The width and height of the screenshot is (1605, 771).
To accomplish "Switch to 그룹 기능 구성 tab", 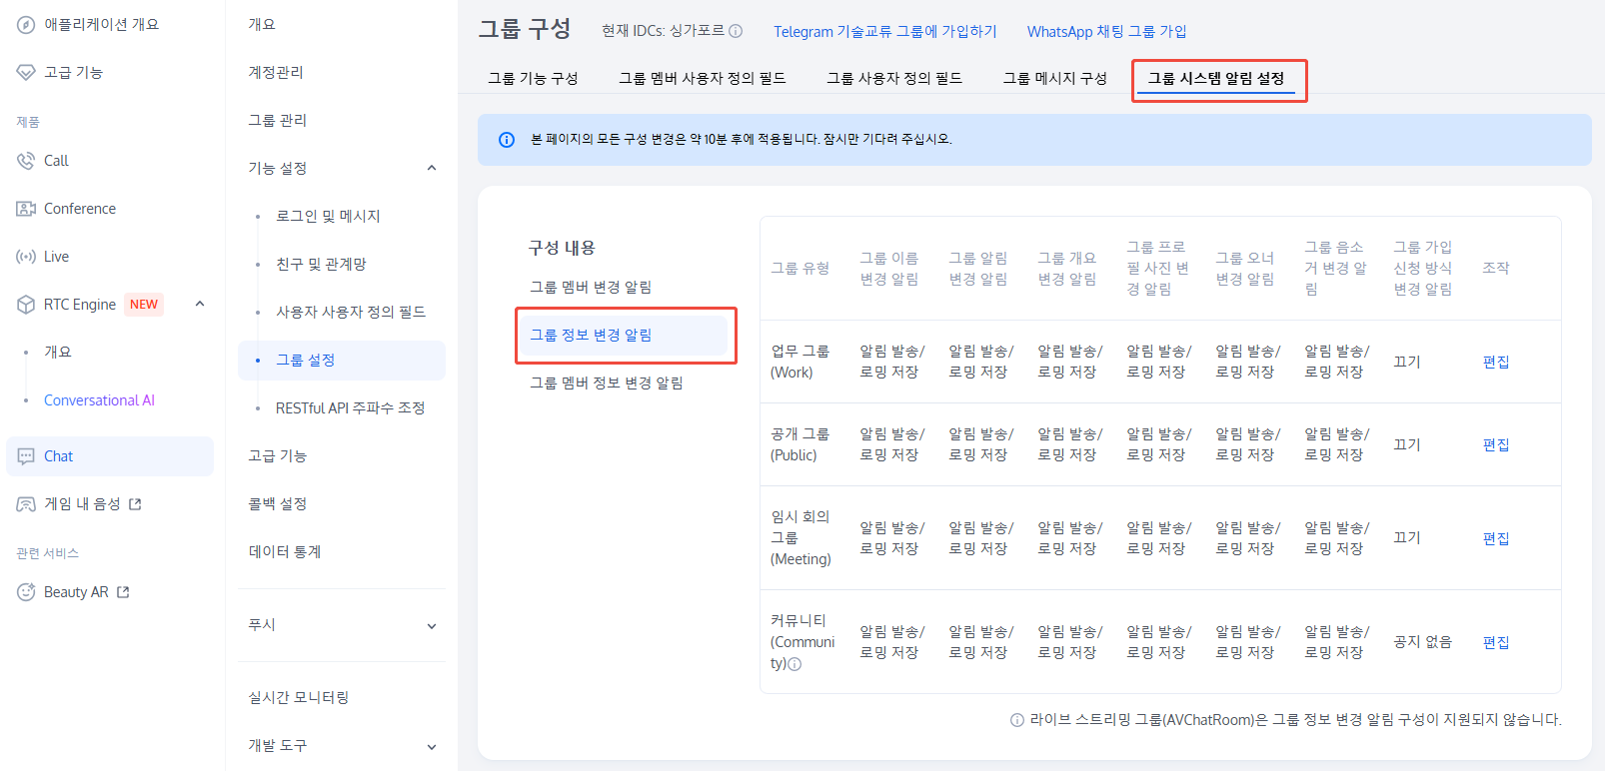I will click(533, 78).
